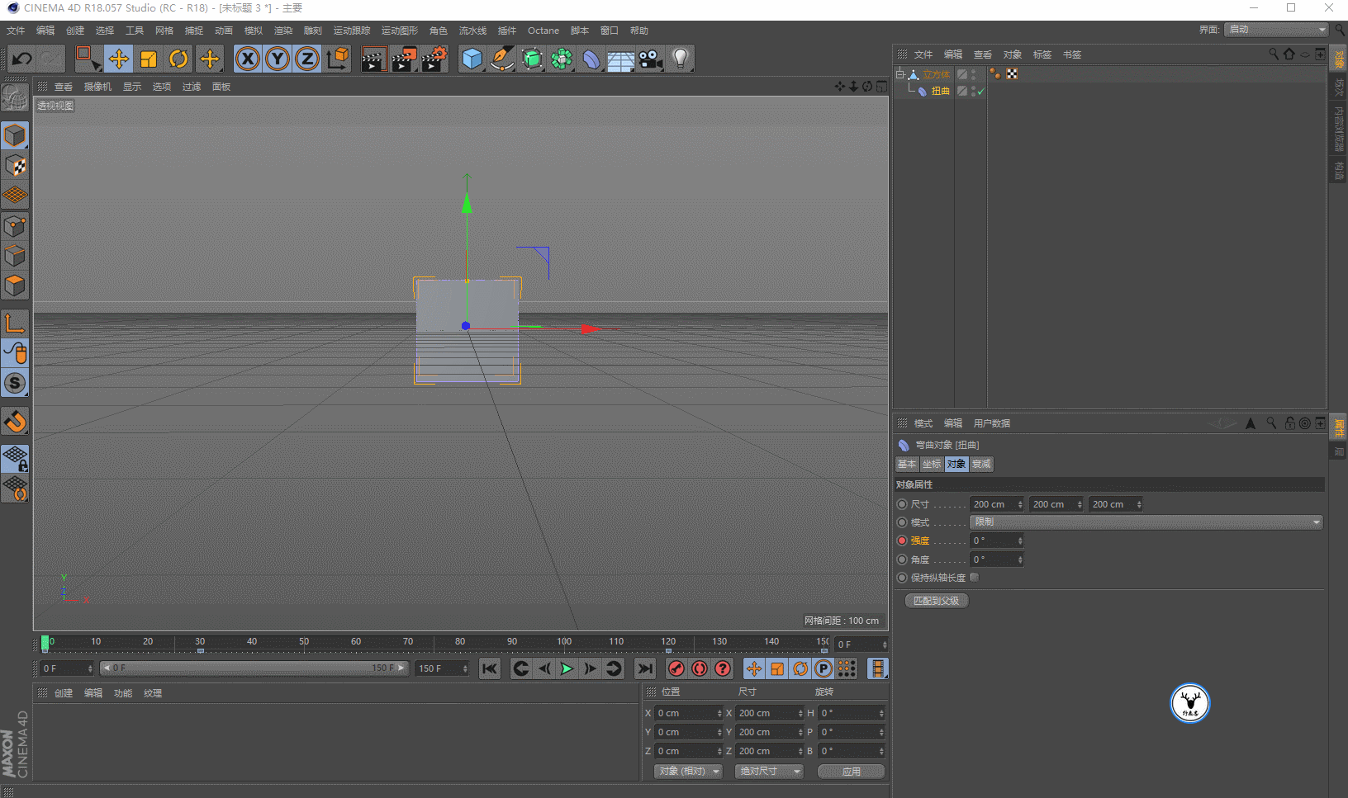
Task: Go to the end of animation
Action: (x=645, y=668)
